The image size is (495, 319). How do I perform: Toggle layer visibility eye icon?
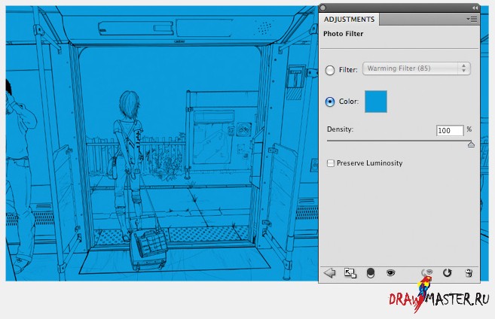pos(390,272)
